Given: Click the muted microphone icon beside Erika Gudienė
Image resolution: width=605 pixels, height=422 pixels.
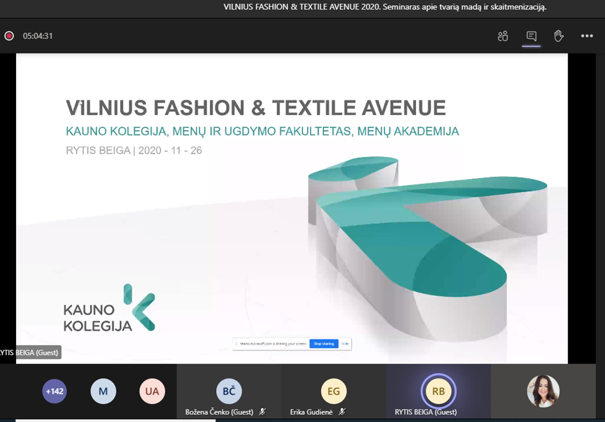Looking at the screenshot, I should [342, 411].
